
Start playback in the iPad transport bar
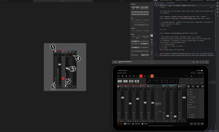tap(119, 76)
